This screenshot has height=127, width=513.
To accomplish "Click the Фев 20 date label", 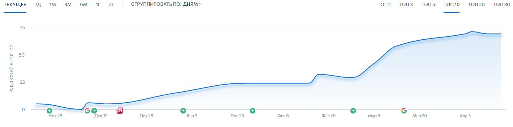I will coord(328,116).
